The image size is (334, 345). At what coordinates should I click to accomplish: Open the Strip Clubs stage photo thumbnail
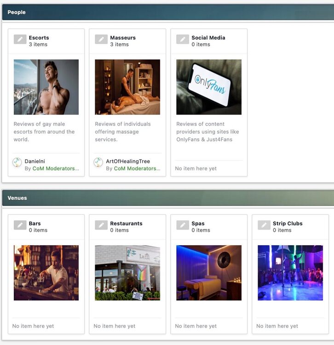[x=290, y=272]
